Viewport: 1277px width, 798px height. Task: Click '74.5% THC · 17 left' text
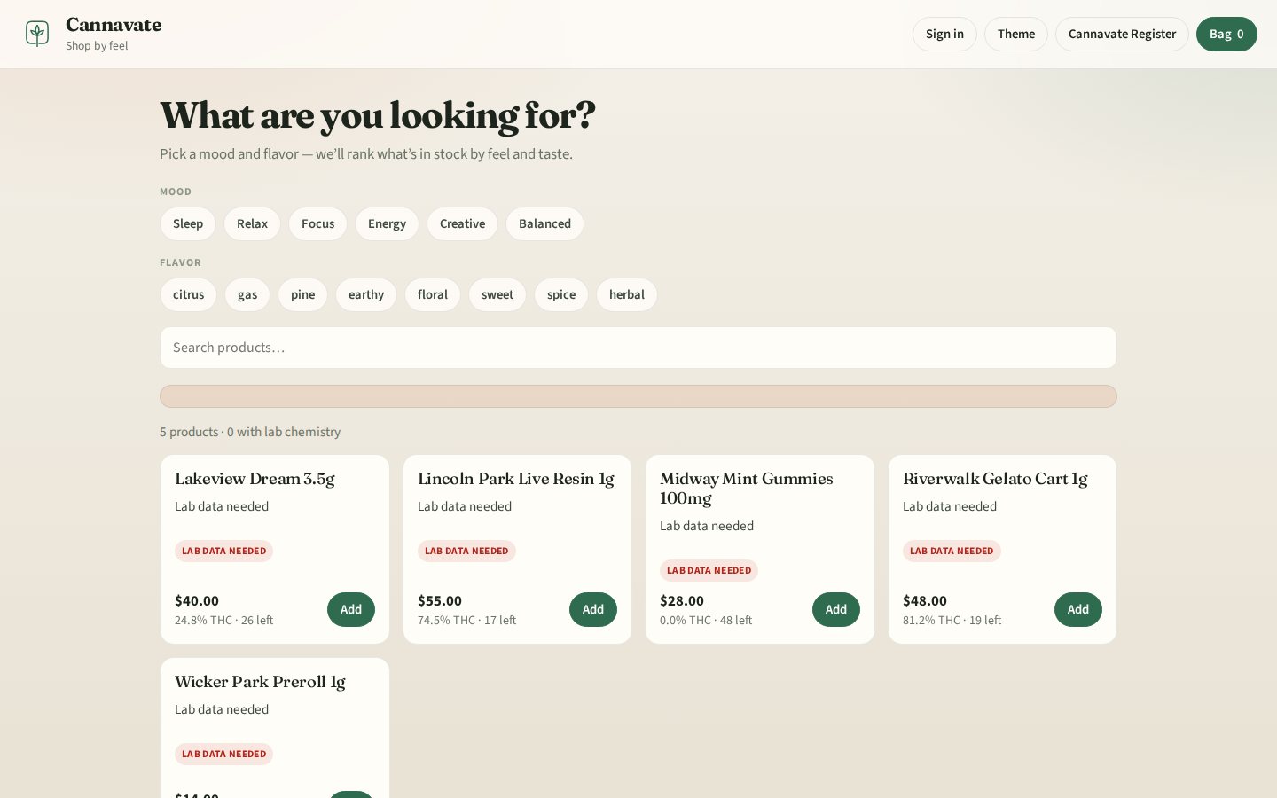pyautogui.click(x=466, y=620)
